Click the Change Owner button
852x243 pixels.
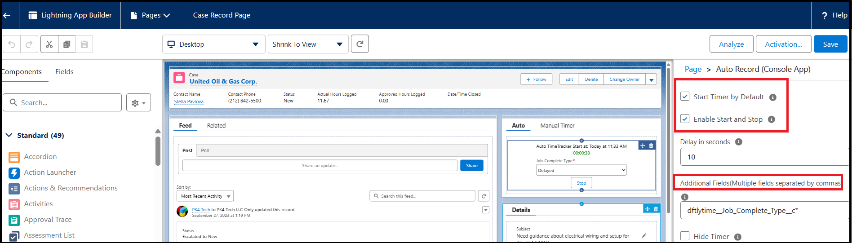point(625,80)
